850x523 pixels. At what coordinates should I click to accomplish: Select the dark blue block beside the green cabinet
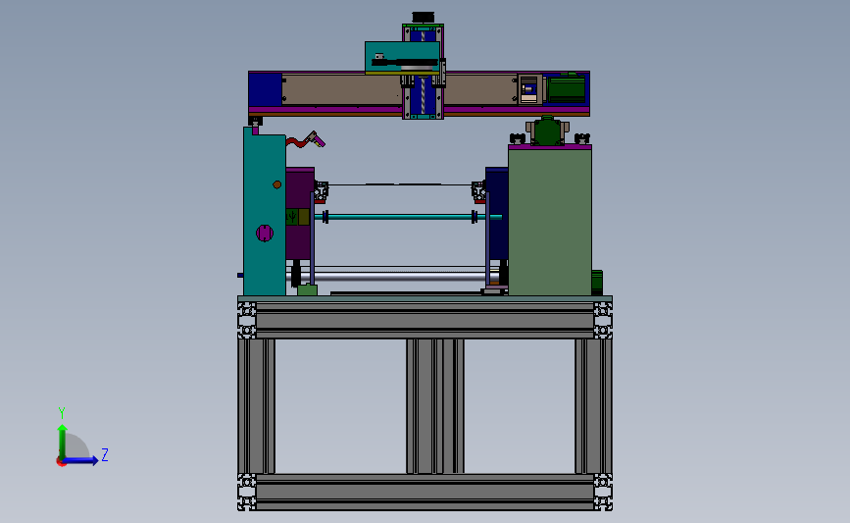(x=497, y=213)
